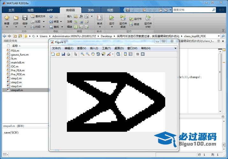Select the Data Cursor tool

(x=103, y=54)
